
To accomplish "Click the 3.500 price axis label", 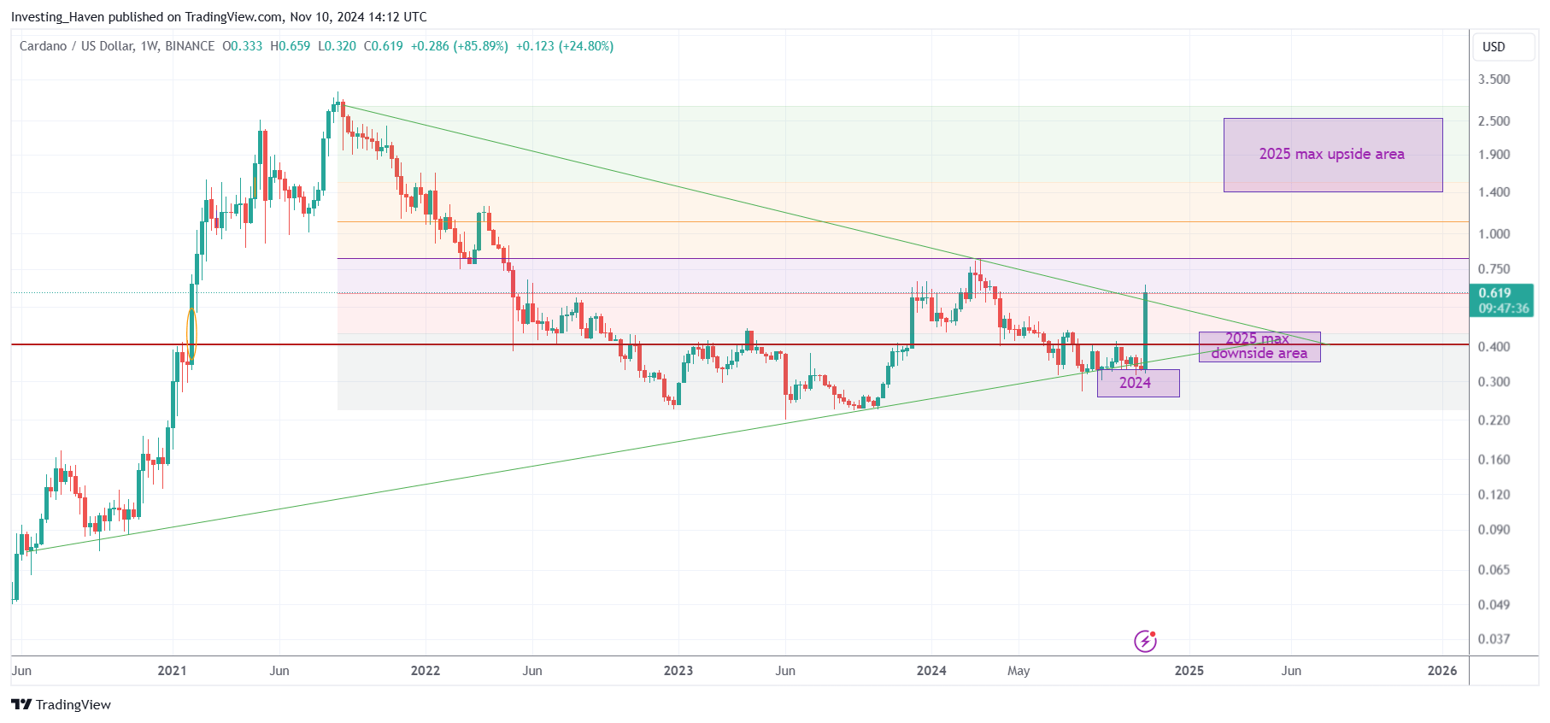I will [1494, 79].
